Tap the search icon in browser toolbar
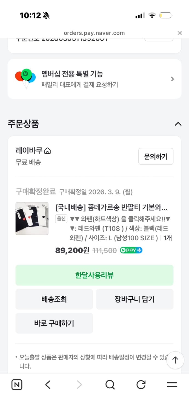The image size is (189, 412). (110, 385)
